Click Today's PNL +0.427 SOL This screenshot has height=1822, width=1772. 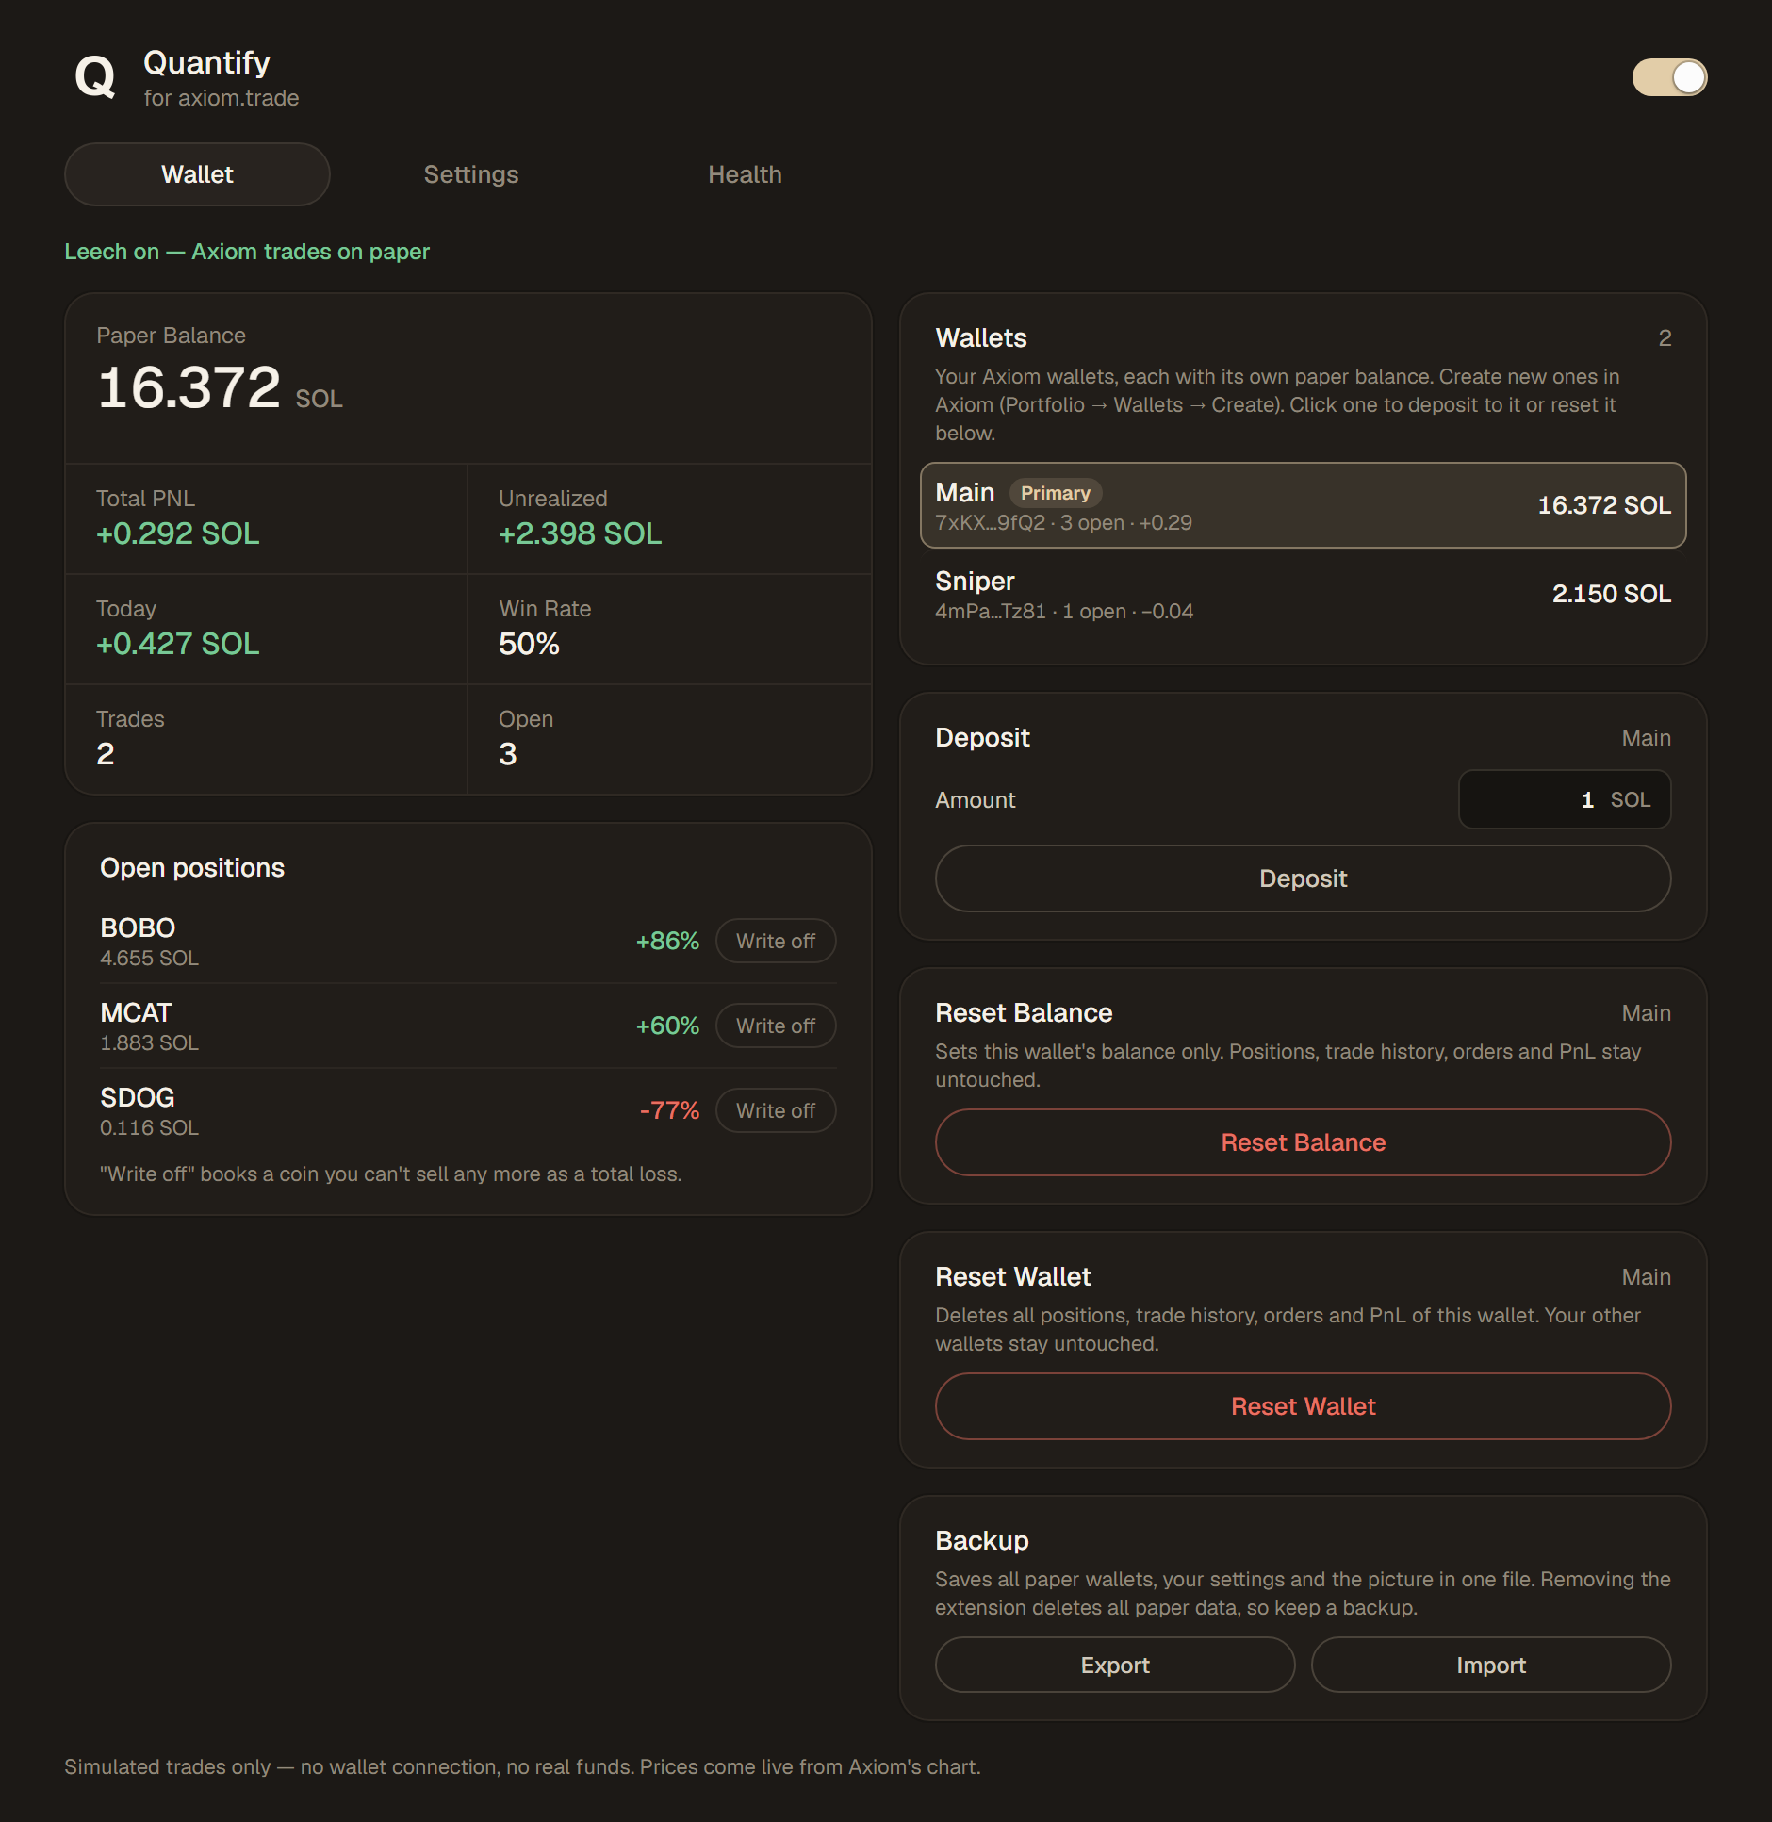tap(178, 644)
